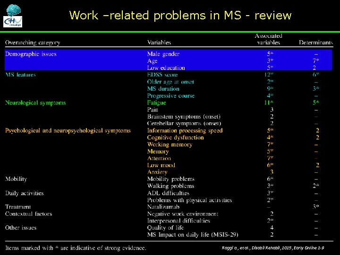Click the 'MS features' category
340x255 pixels.
[21, 75]
